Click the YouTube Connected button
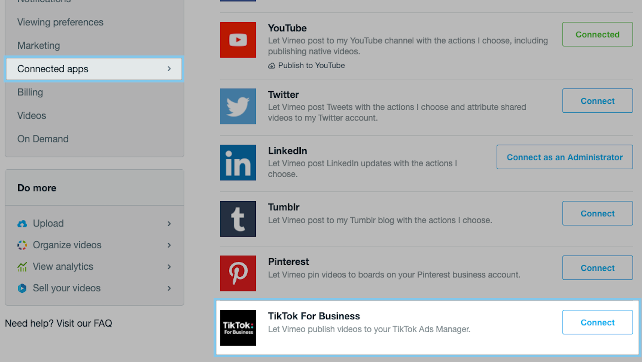 tap(598, 34)
